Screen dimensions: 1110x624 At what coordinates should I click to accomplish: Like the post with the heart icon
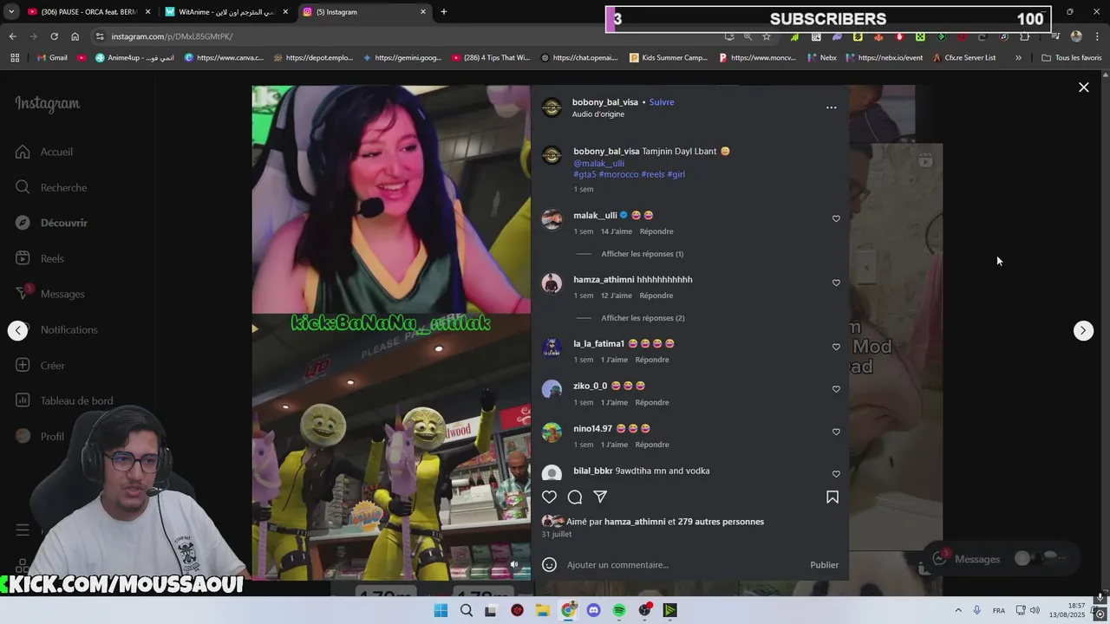click(549, 497)
